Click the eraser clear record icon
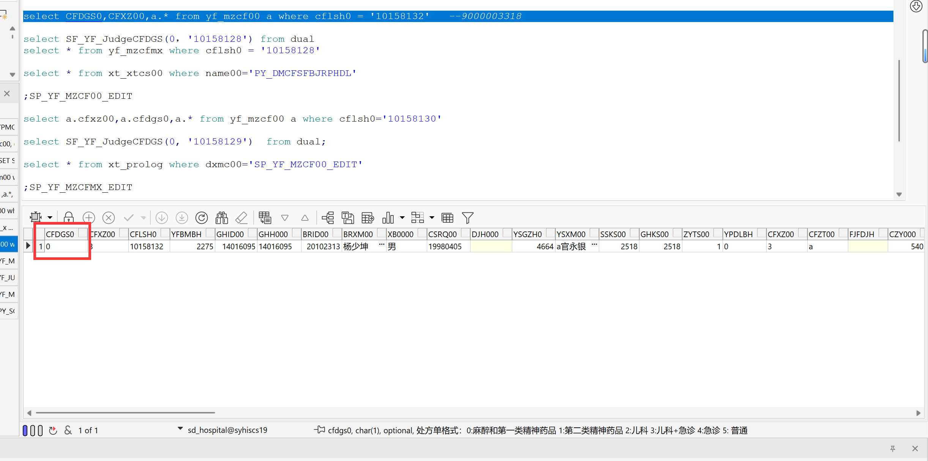This screenshot has width=928, height=461. tap(241, 217)
